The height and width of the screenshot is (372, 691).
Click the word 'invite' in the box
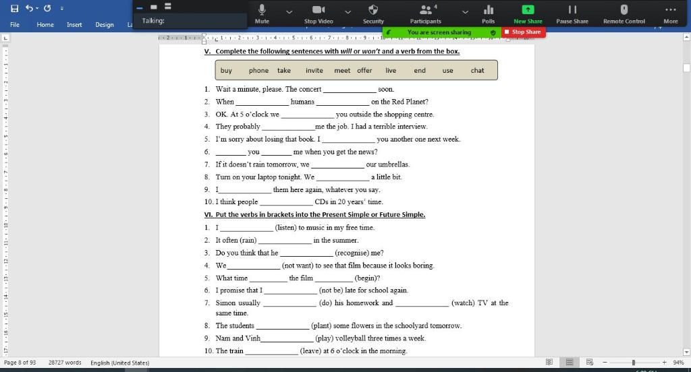click(x=314, y=71)
